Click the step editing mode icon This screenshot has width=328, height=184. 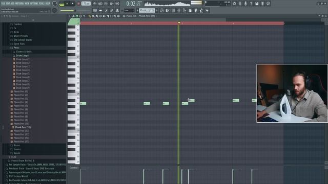(x=106, y=10)
